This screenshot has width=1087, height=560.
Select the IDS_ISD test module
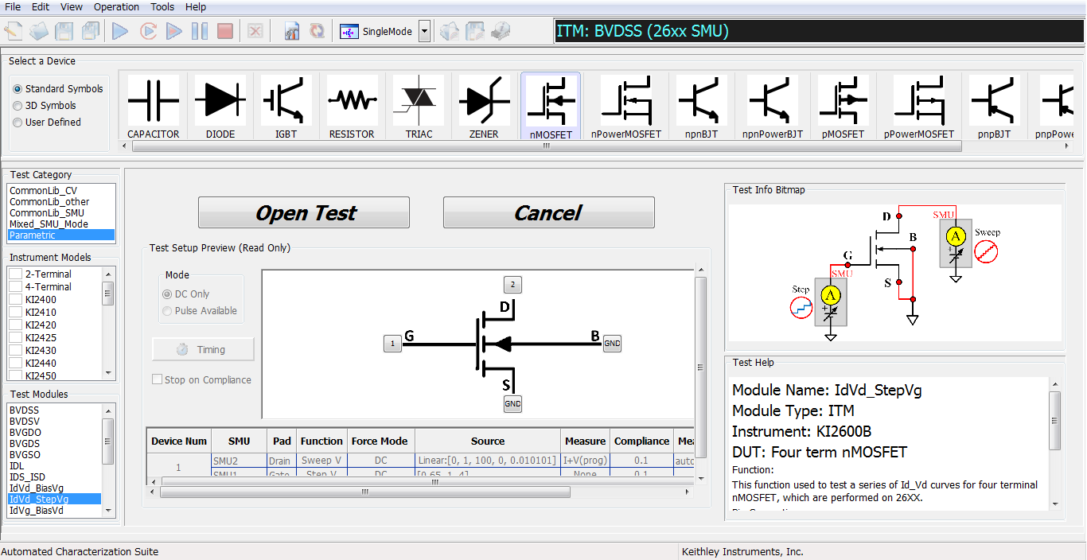27,477
